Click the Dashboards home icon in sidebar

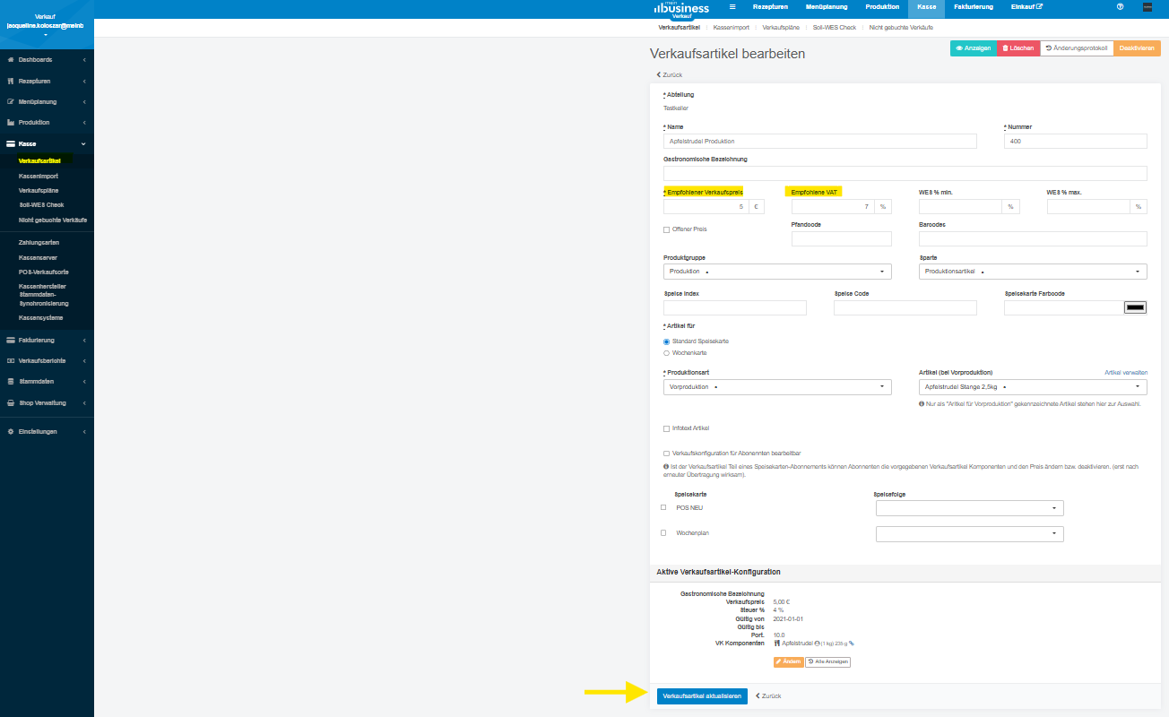11,60
